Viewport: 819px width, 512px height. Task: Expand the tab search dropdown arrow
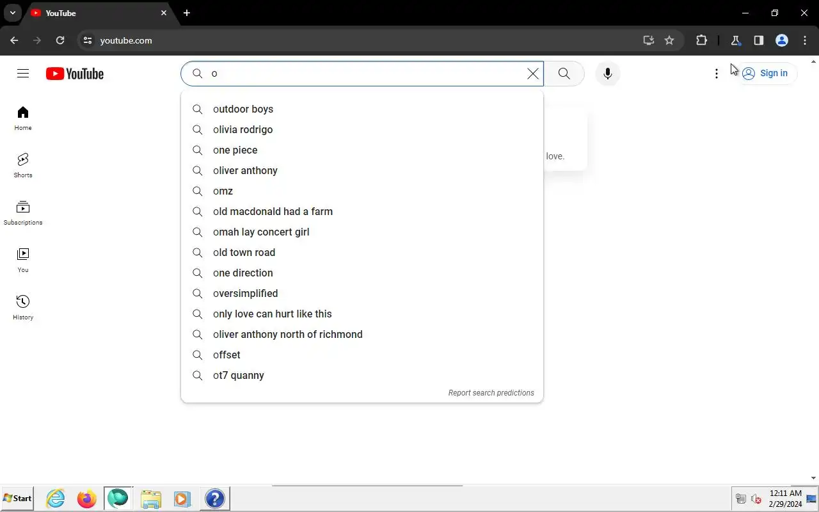[x=12, y=13]
